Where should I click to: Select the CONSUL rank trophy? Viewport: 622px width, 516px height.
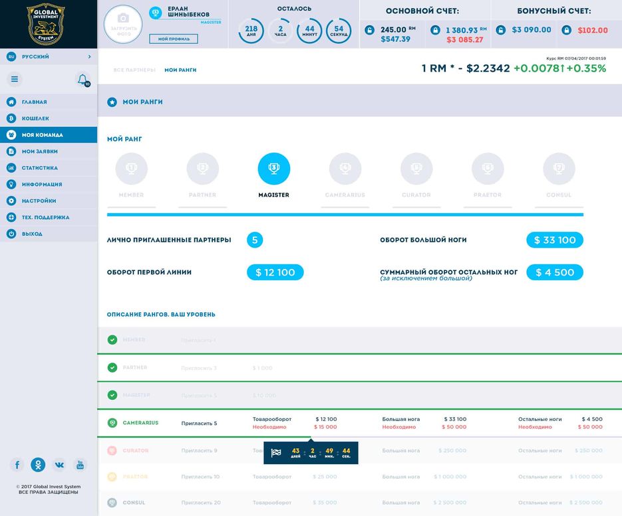559,169
